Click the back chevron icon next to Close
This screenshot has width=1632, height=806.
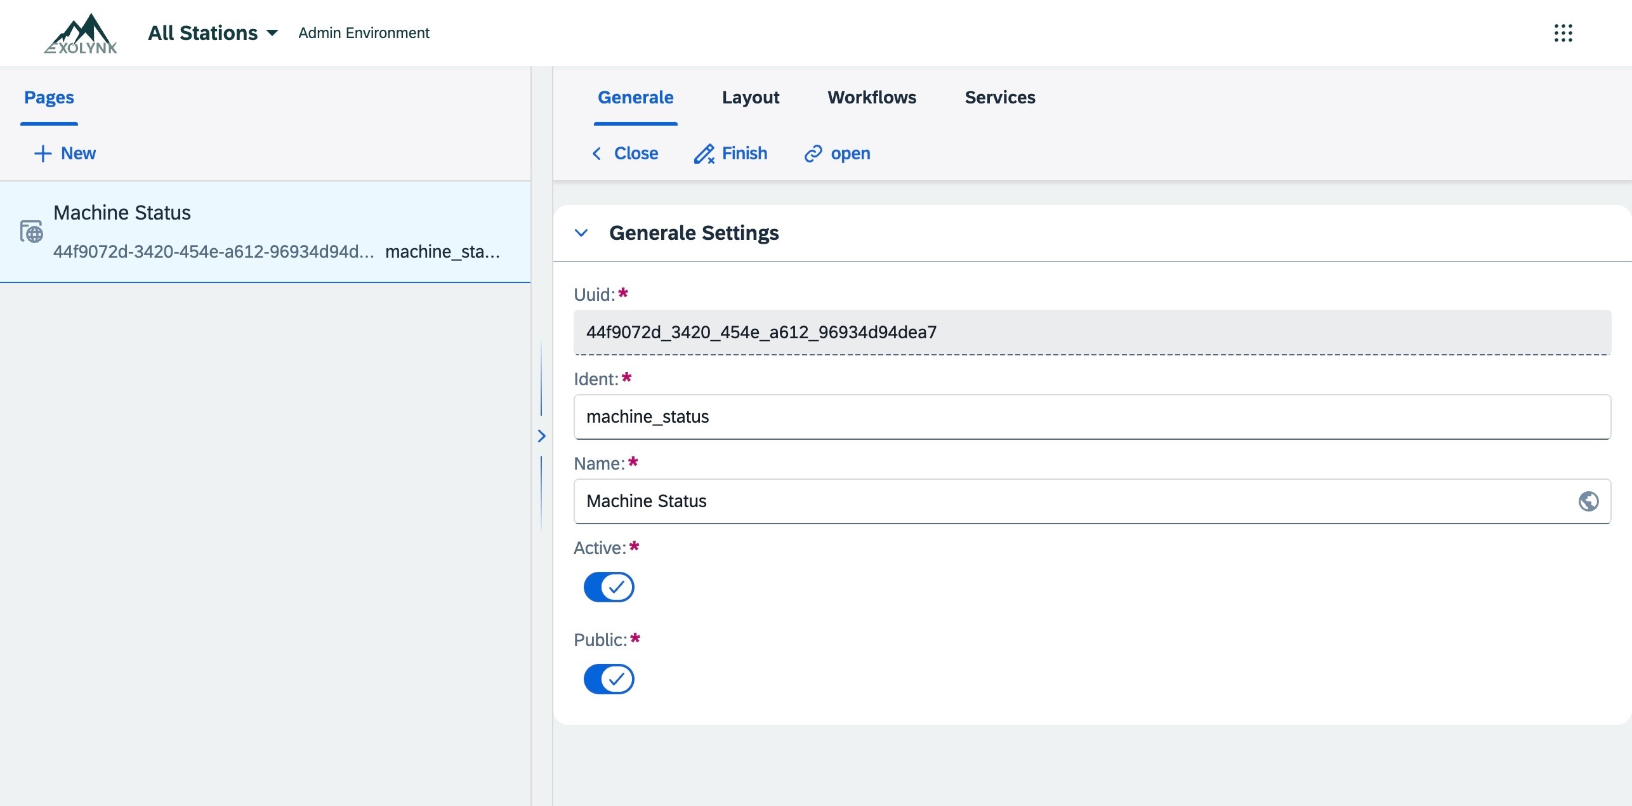click(596, 154)
